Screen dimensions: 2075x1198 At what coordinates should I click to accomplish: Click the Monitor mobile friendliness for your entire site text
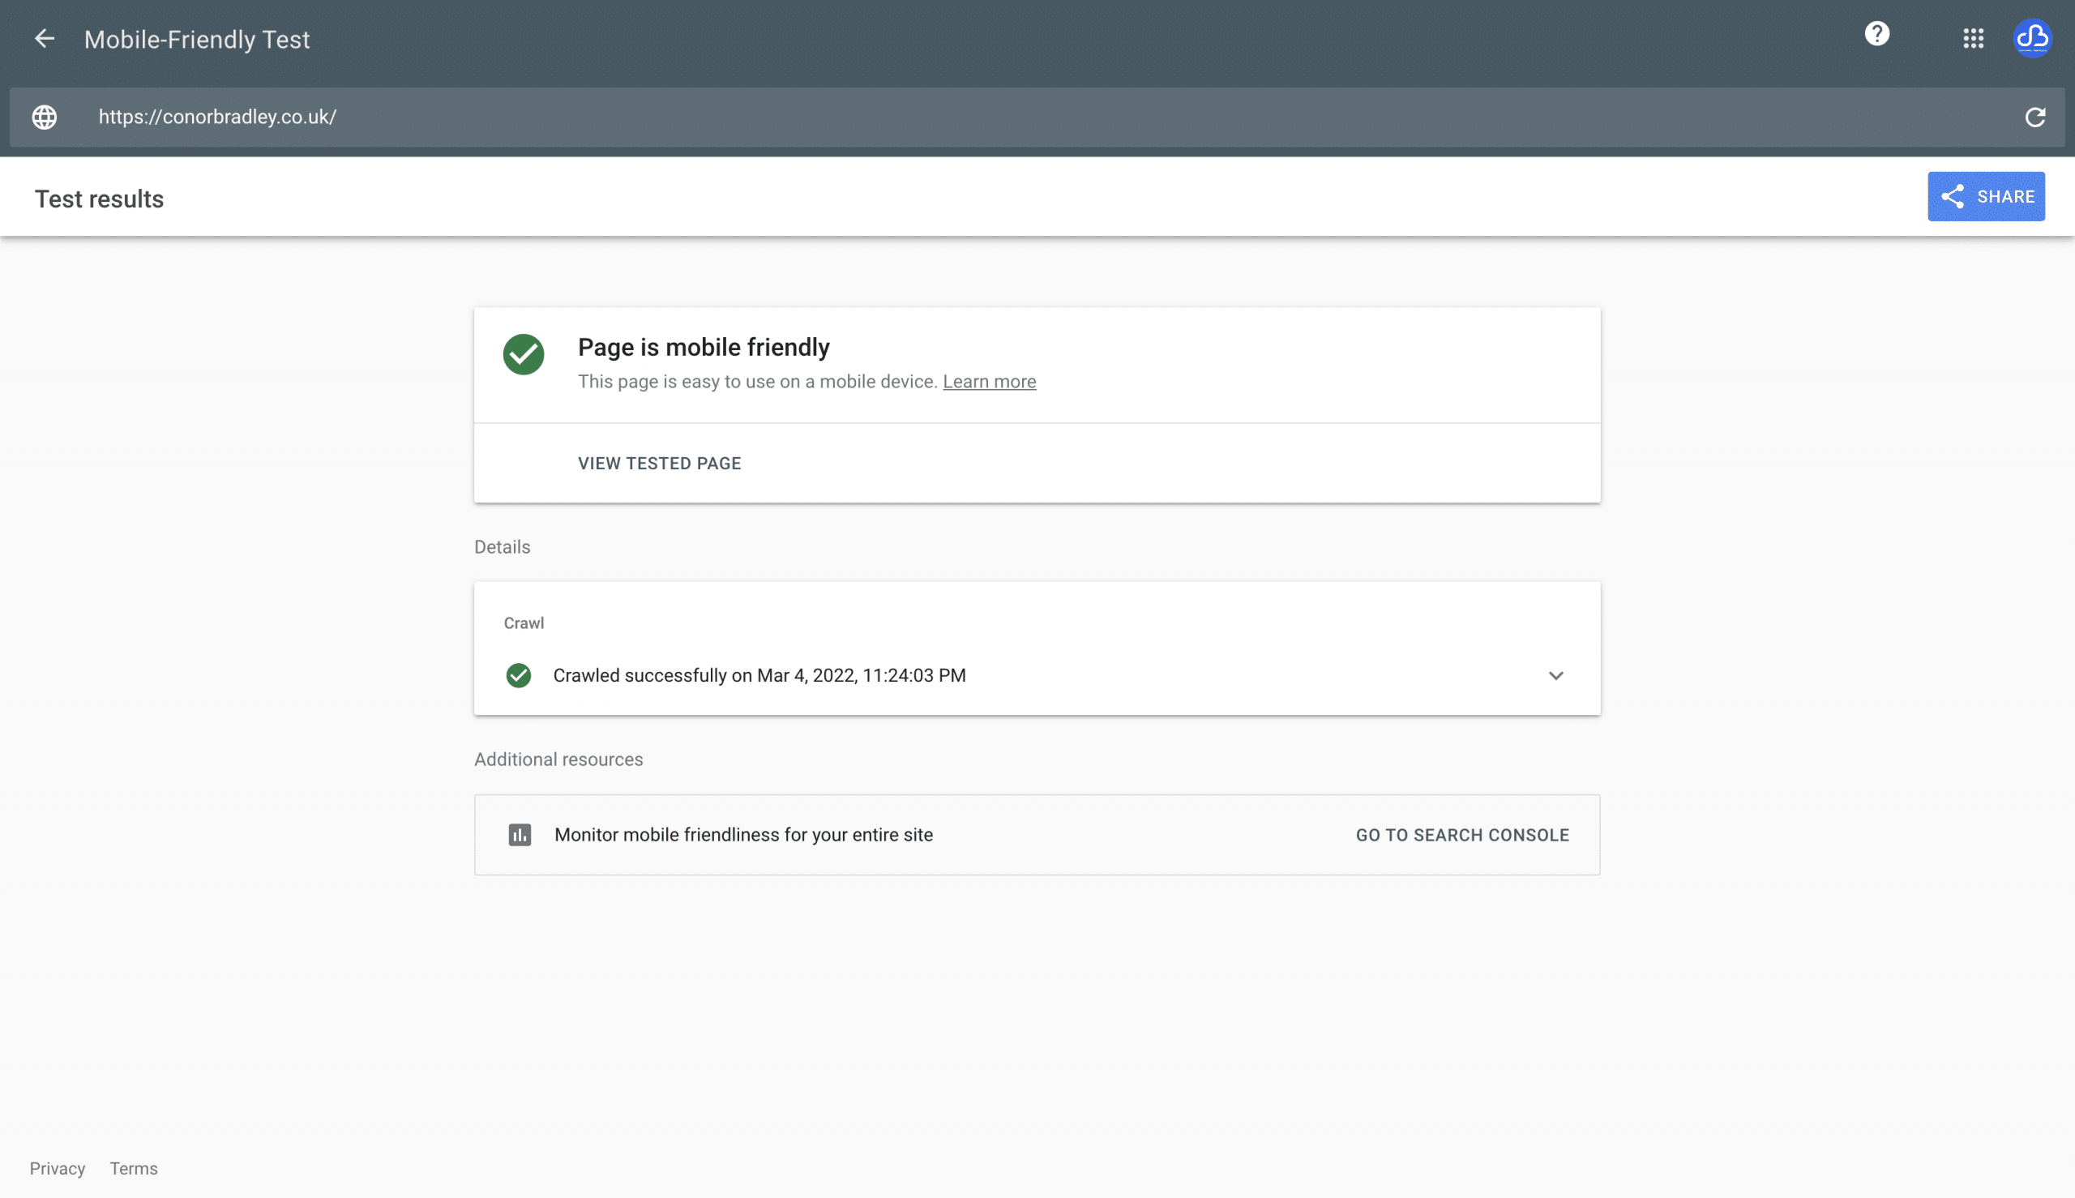pyautogui.click(x=744, y=835)
